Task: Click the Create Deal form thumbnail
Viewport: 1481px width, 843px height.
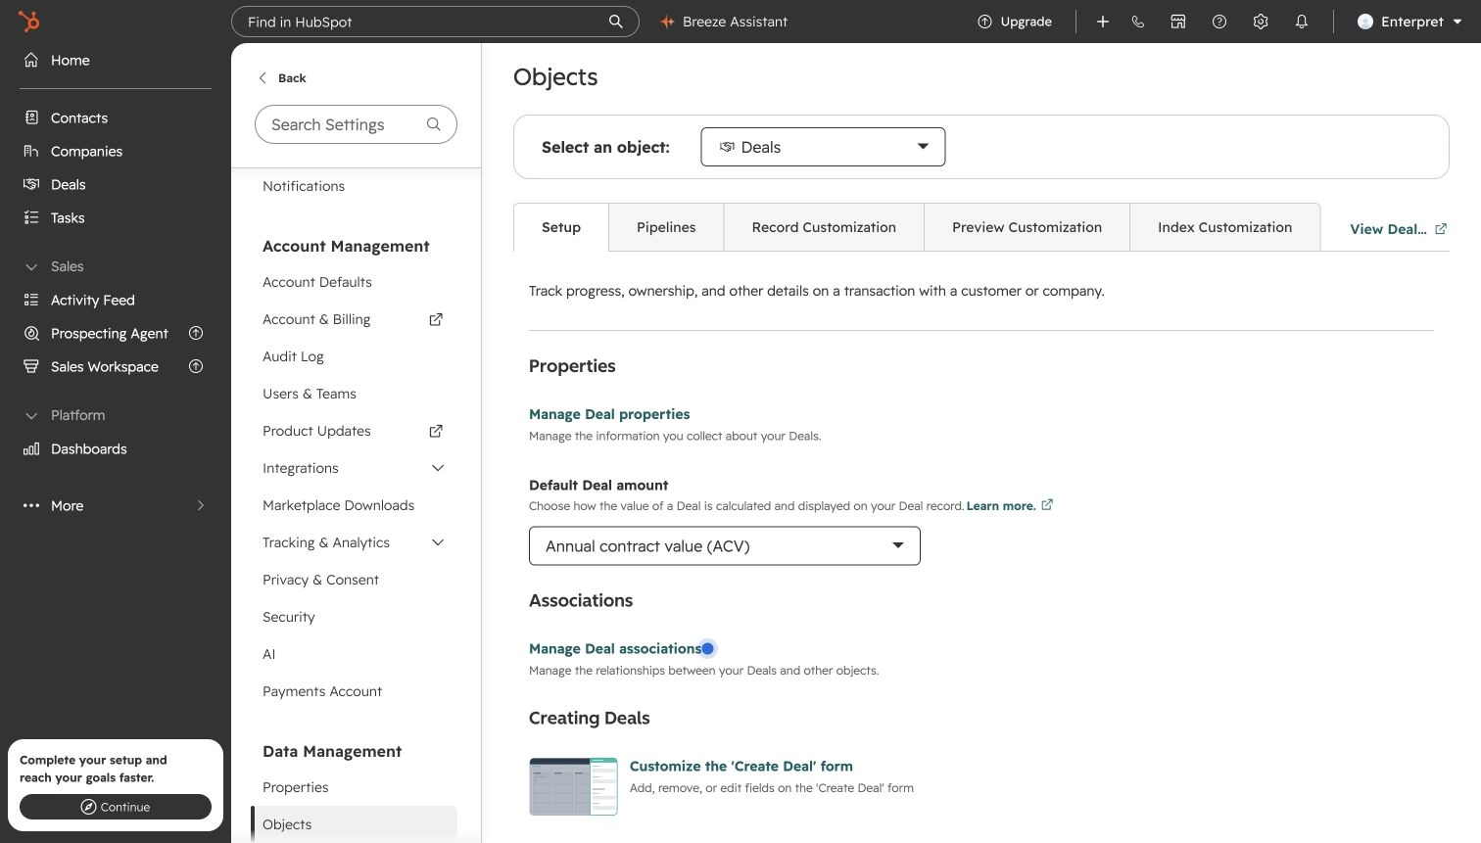Action: [573, 786]
